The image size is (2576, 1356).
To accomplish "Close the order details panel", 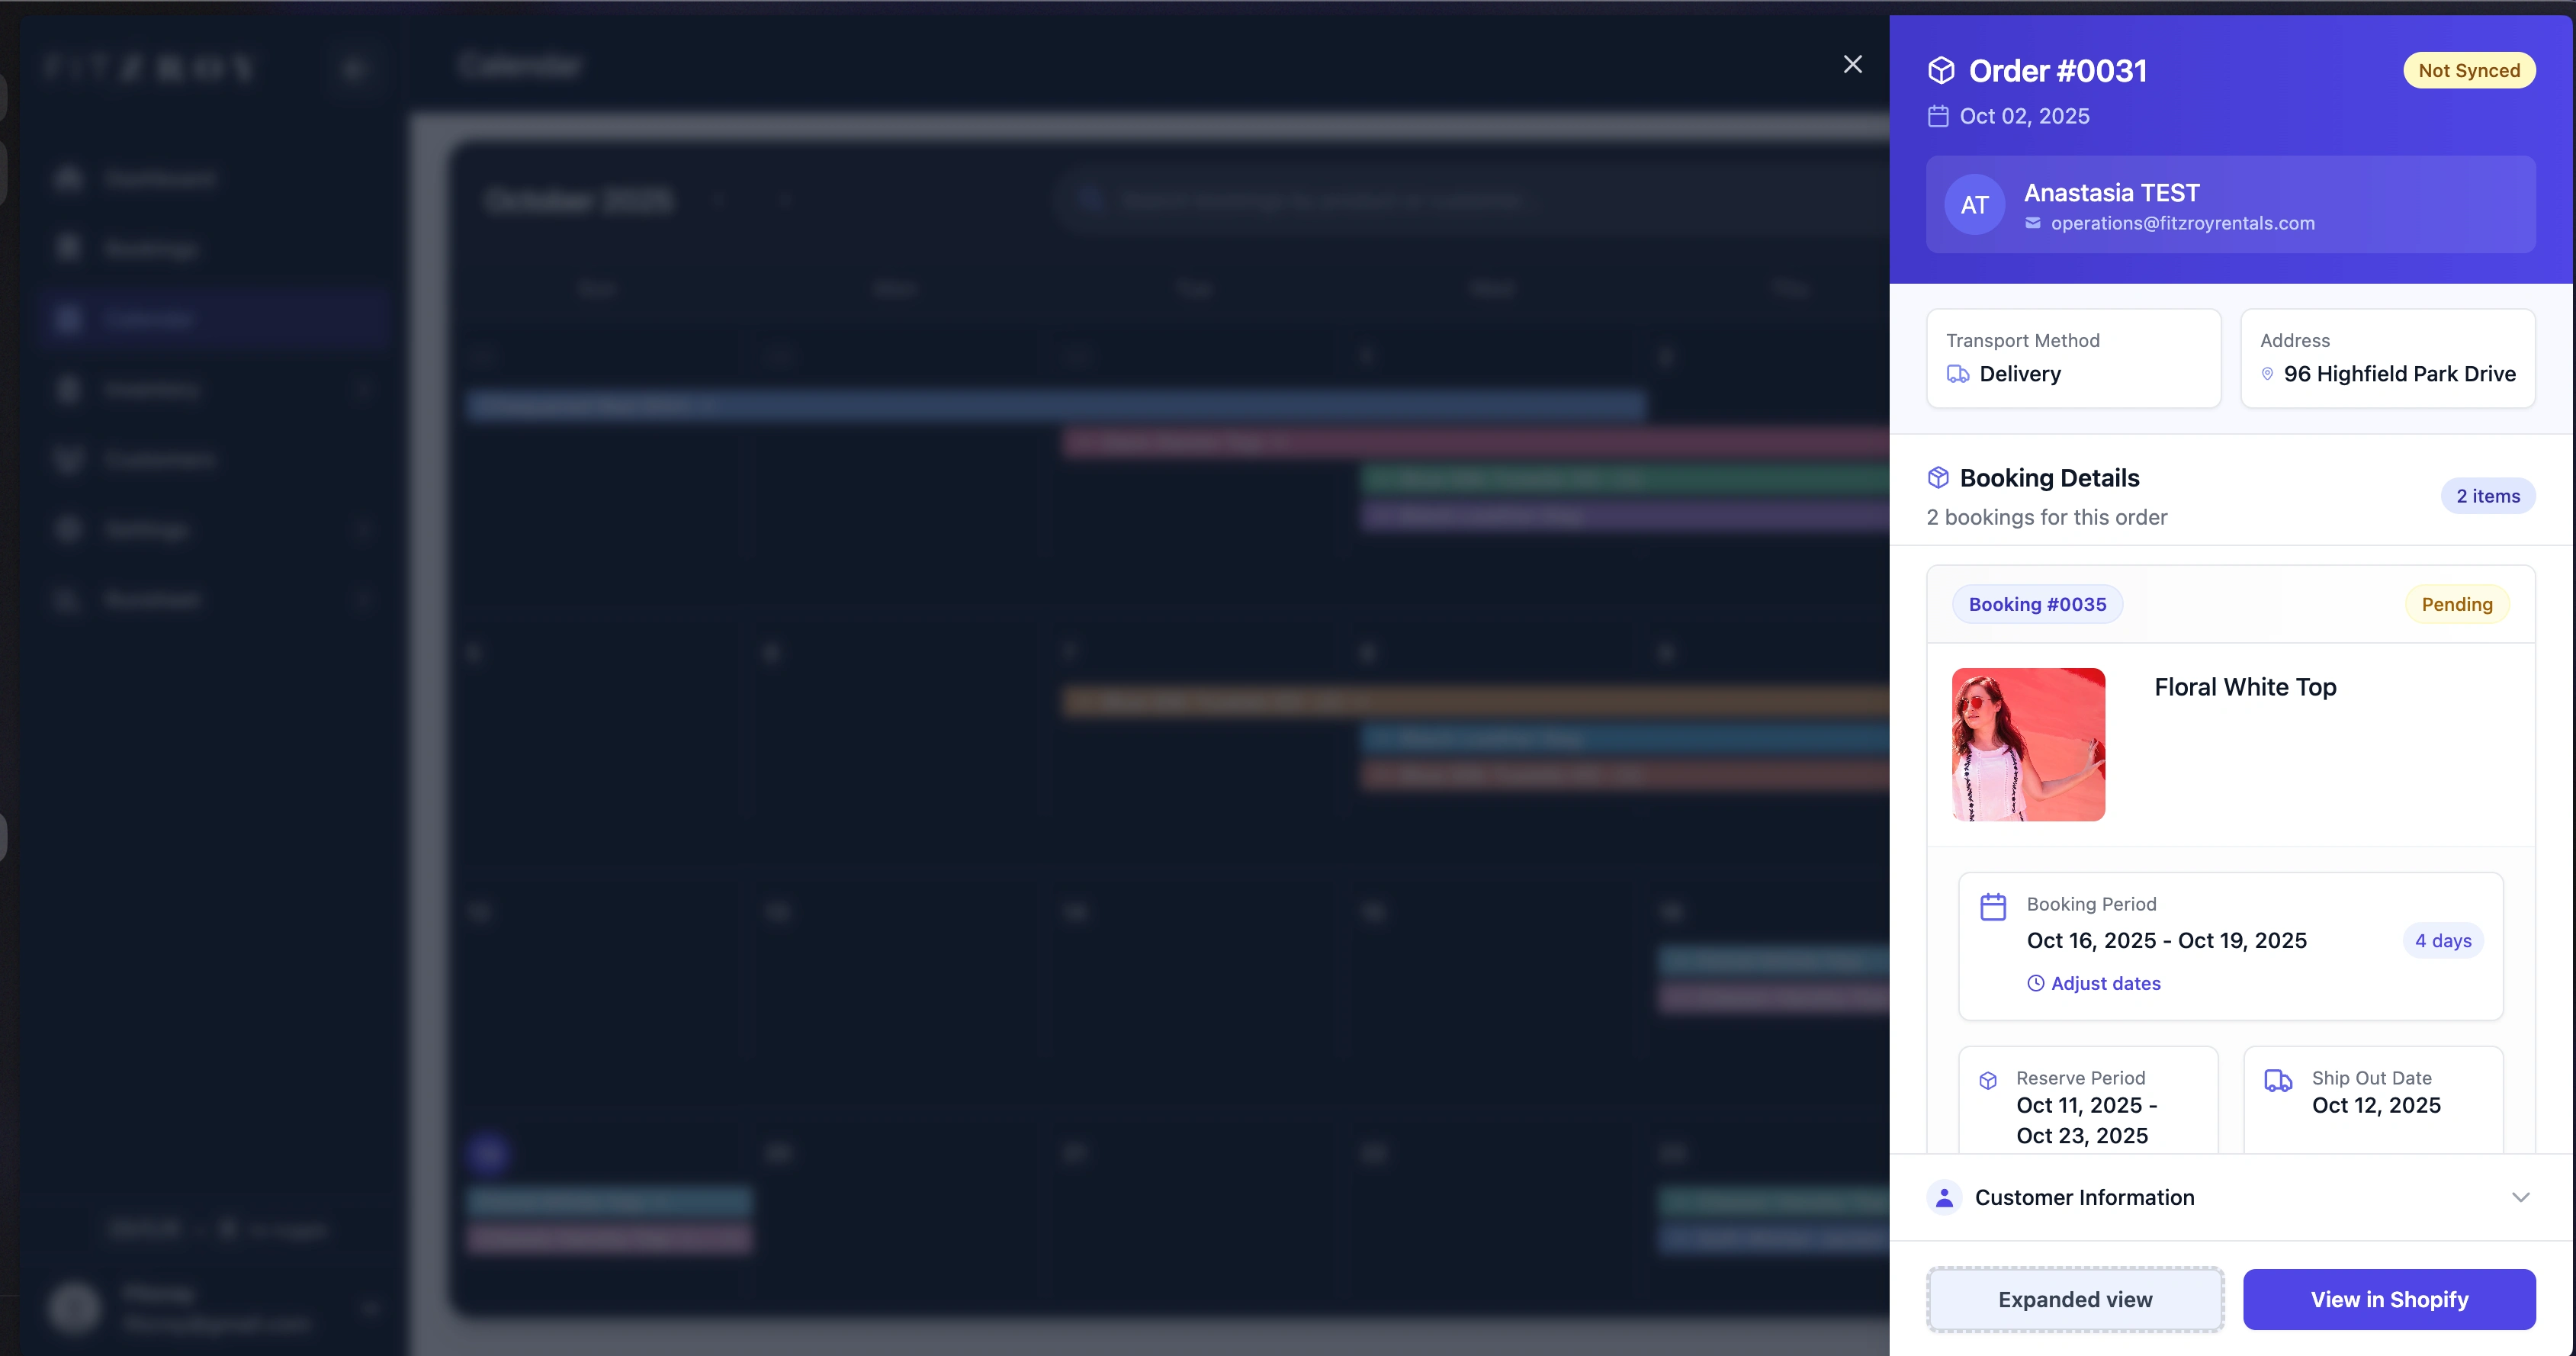I will pyautogui.click(x=1852, y=65).
